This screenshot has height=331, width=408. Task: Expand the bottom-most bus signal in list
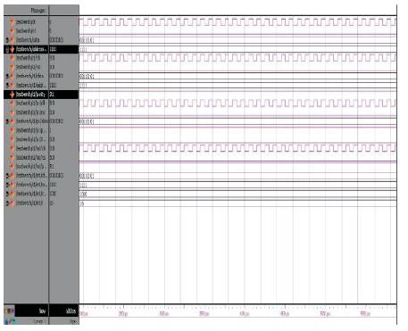tap(7, 203)
